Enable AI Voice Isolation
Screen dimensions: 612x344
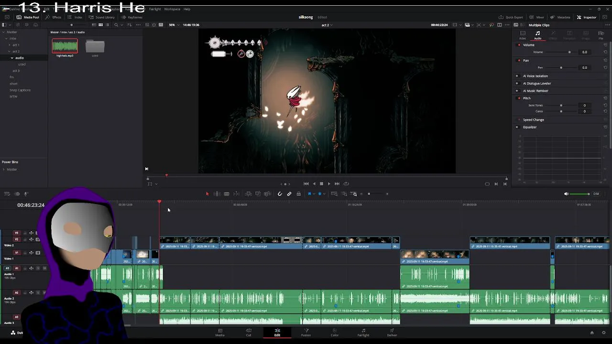click(517, 76)
